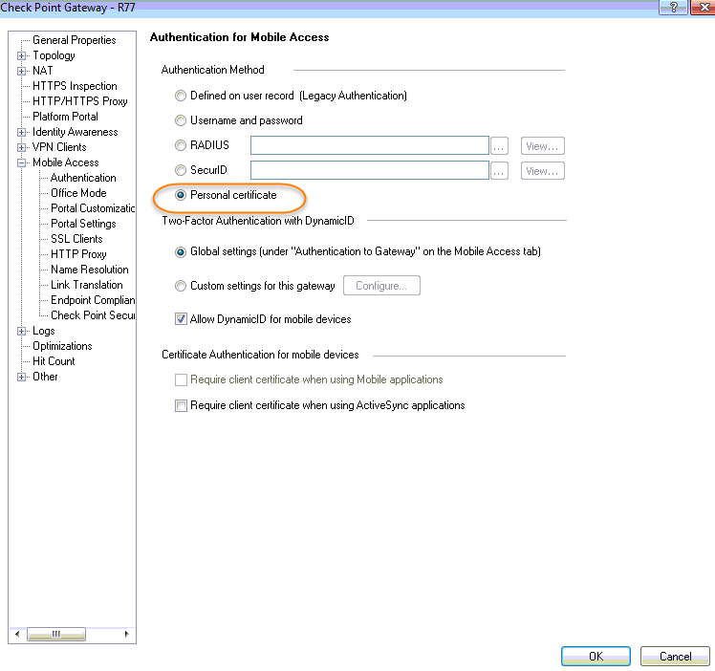Choose RADIUS authentication method
This screenshot has height=671, width=715.
coord(181,145)
